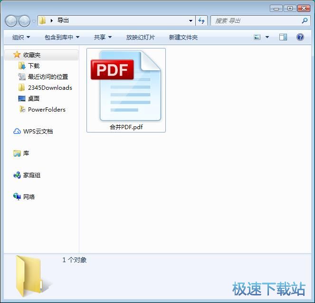
Task: Click the 新建文件夹 button
Action: (x=183, y=37)
